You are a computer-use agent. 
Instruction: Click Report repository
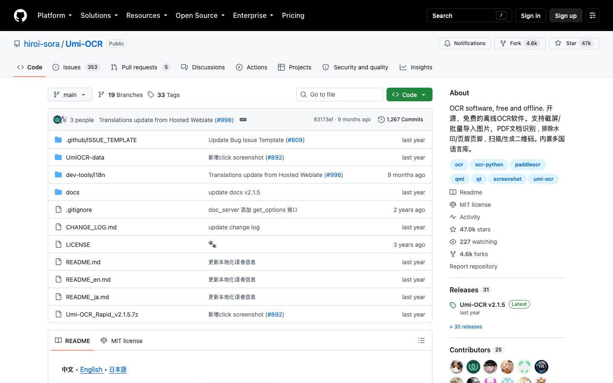[473, 266]
